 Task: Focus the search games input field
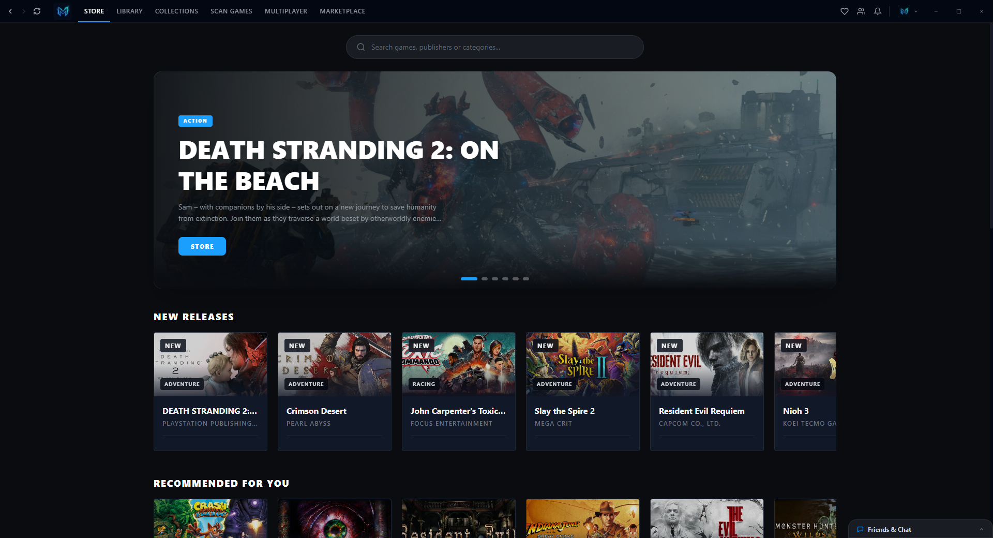pos(495,47)
